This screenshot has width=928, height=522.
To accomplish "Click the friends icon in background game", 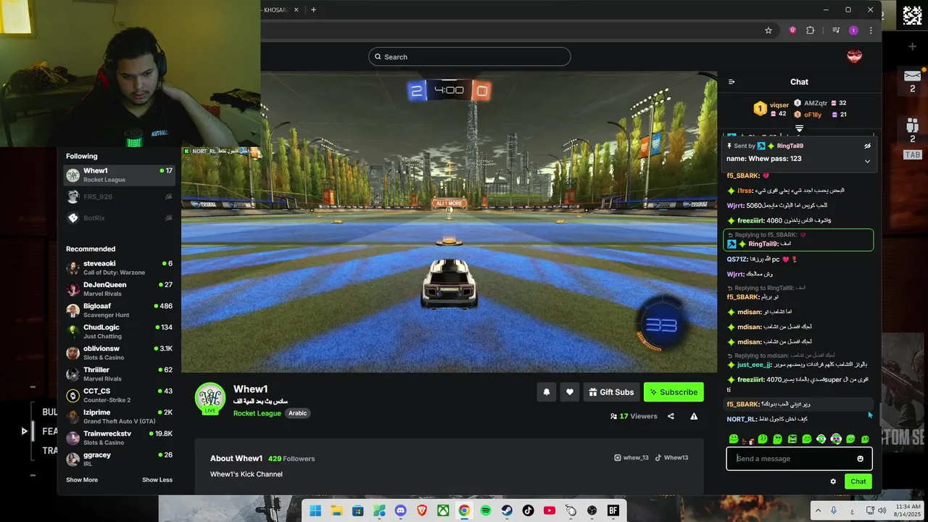I will pos(912,124).
